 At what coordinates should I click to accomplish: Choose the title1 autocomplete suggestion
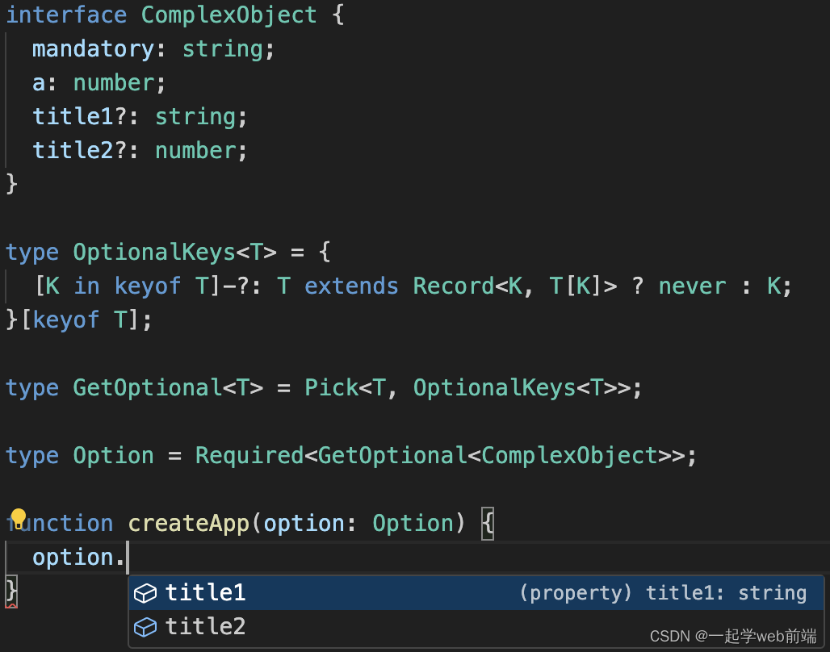(x=476, y=593)
